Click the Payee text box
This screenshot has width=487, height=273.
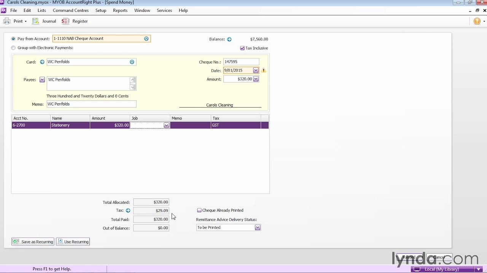click(x=88, y=83)
